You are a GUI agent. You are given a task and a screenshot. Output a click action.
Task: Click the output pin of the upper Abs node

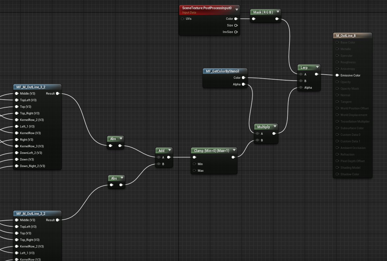point(120,145)
